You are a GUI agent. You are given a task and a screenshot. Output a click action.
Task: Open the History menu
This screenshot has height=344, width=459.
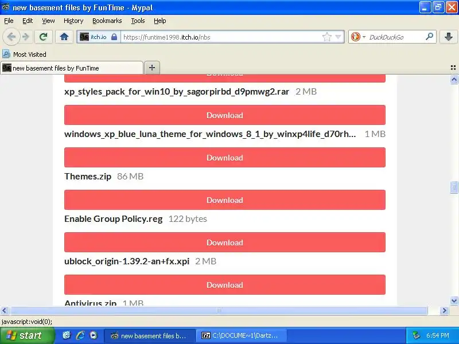point(73,21)
